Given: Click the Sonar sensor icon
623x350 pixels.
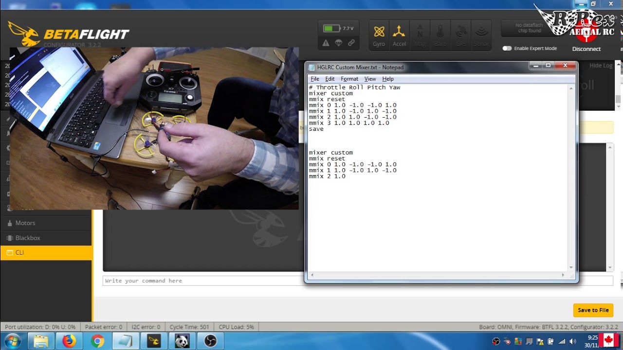Looking at the screenshot, I should pos(481,35).
